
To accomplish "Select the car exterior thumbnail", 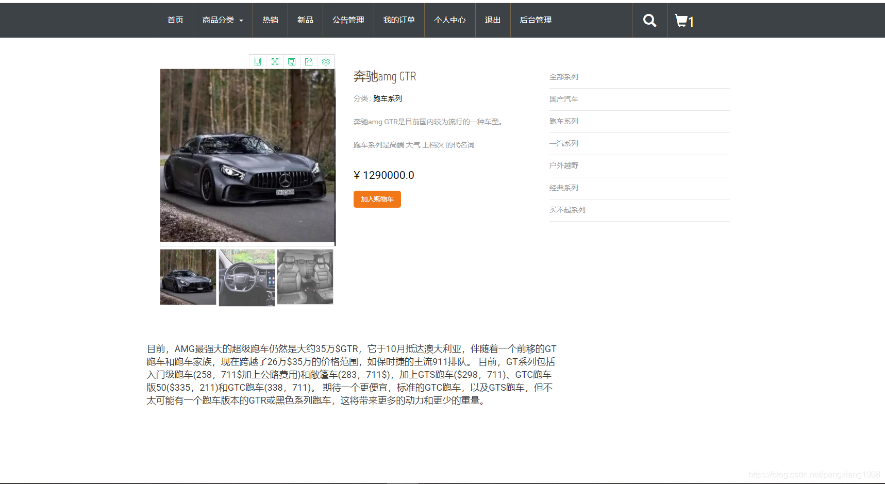I will (188, 277).
